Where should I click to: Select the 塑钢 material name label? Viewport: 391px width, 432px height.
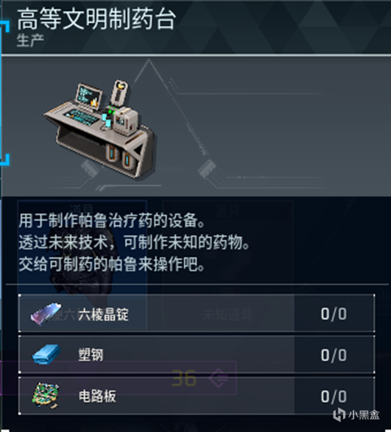click(x=91, y=355)
